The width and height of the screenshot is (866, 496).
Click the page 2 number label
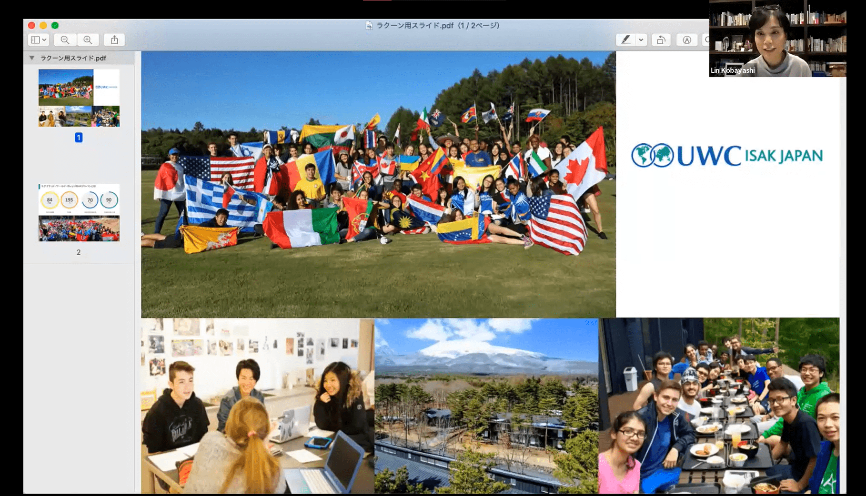[x=79, y=252]
